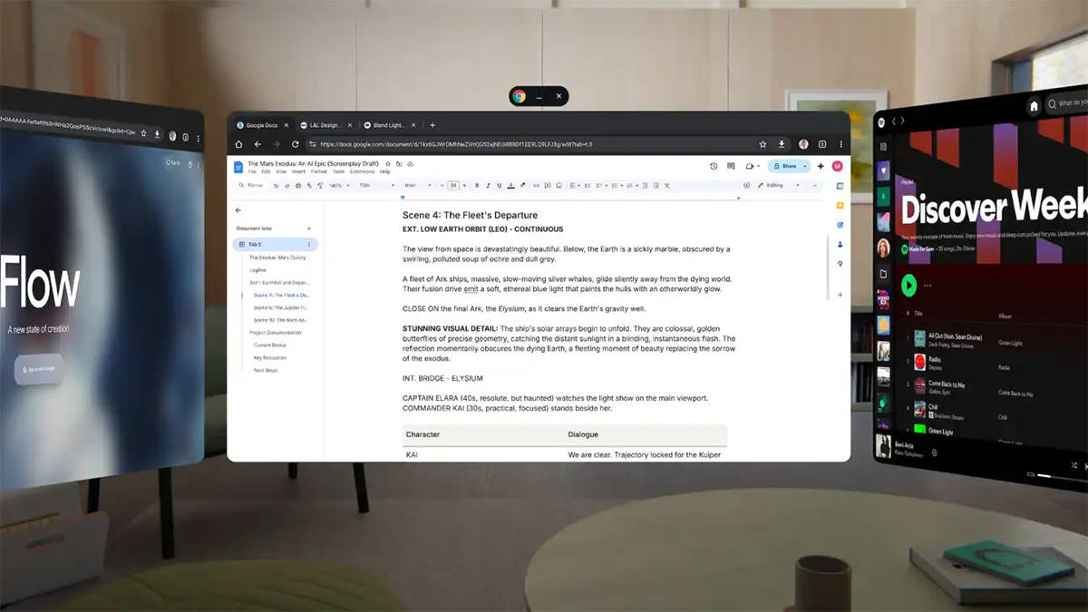Open the text color tool in Docs

coord(510,185)
